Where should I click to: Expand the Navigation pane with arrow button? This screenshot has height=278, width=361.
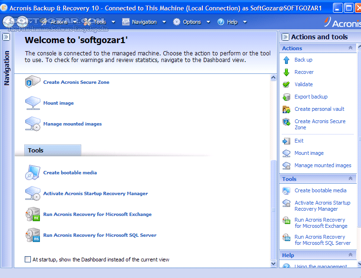point(6,37)
